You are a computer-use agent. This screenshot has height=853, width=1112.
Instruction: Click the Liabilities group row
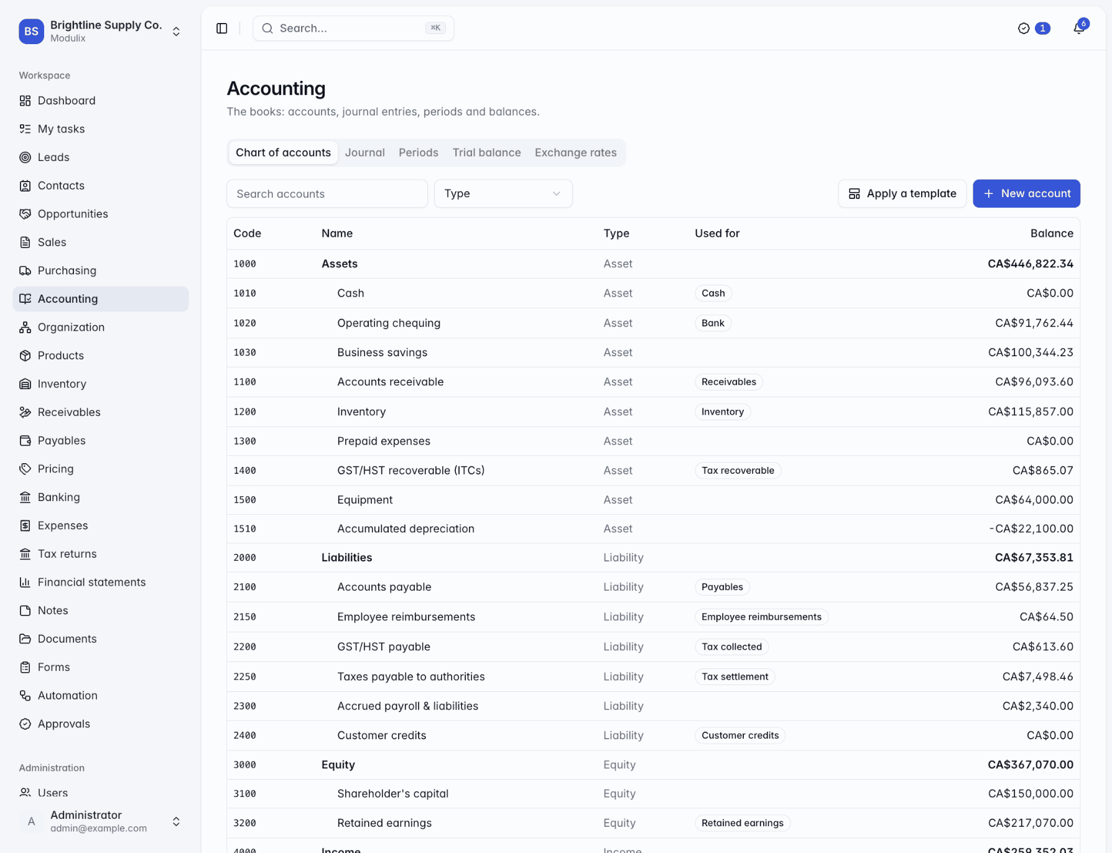click(653, 558)
